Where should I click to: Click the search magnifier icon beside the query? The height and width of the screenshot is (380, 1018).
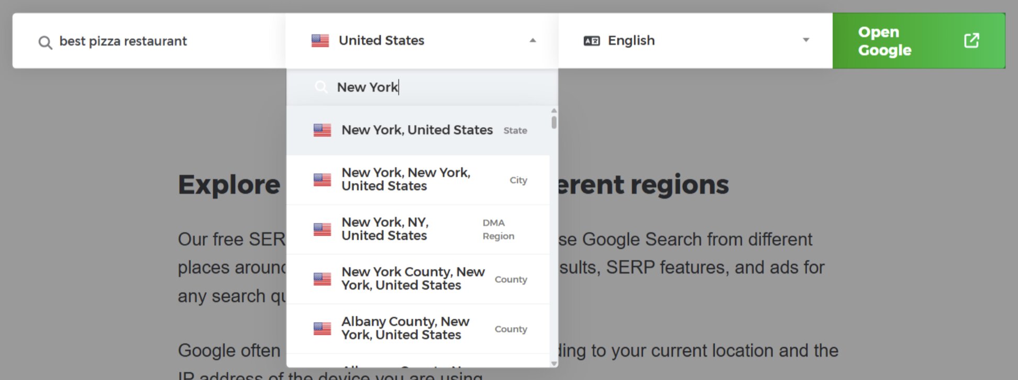pos(46,42)
